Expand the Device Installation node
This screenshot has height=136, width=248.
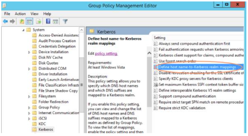(x=29, y=52)
